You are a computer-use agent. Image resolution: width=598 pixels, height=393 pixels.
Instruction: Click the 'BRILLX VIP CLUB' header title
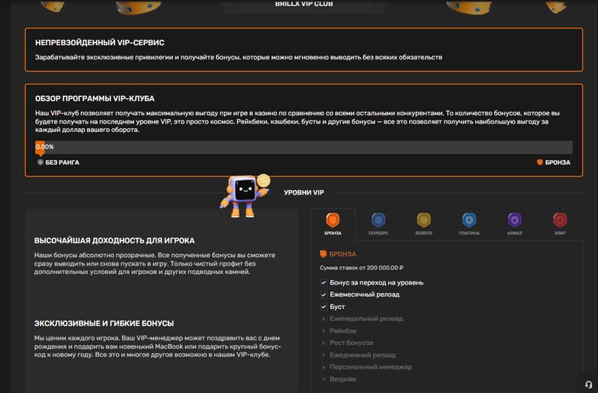[x=304, y=4]
